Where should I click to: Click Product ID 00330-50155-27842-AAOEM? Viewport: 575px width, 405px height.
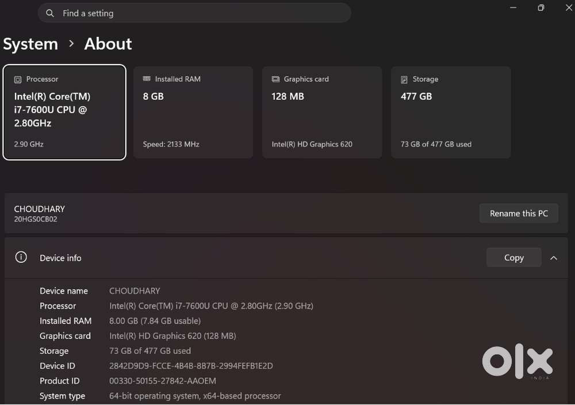point(163,381)
